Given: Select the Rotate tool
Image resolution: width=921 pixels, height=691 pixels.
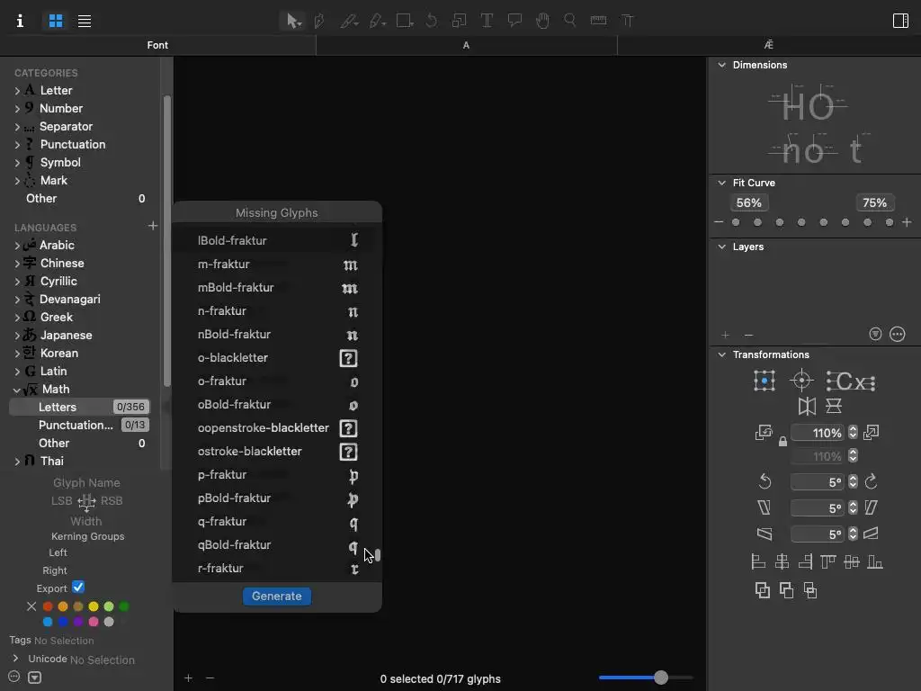Looking at the screenshot, I should point(432,22).
